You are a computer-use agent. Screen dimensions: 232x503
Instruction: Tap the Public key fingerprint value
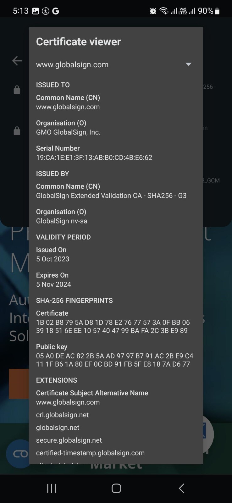point(114,360)
